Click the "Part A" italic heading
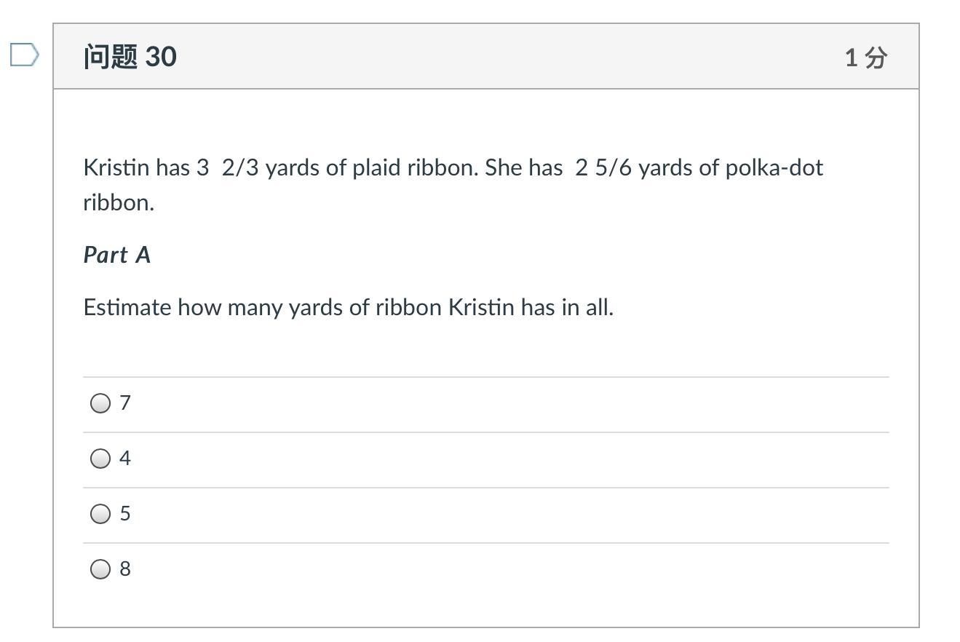This screenshot has height=642, width=960. [x=117, y=255]
